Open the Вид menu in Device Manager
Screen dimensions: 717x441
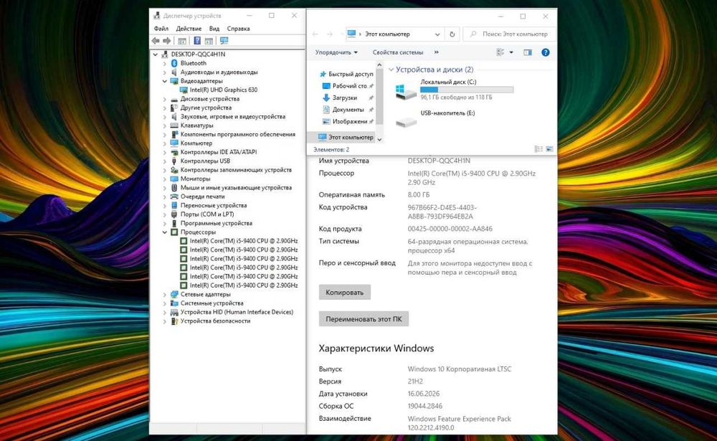[214, 29]
